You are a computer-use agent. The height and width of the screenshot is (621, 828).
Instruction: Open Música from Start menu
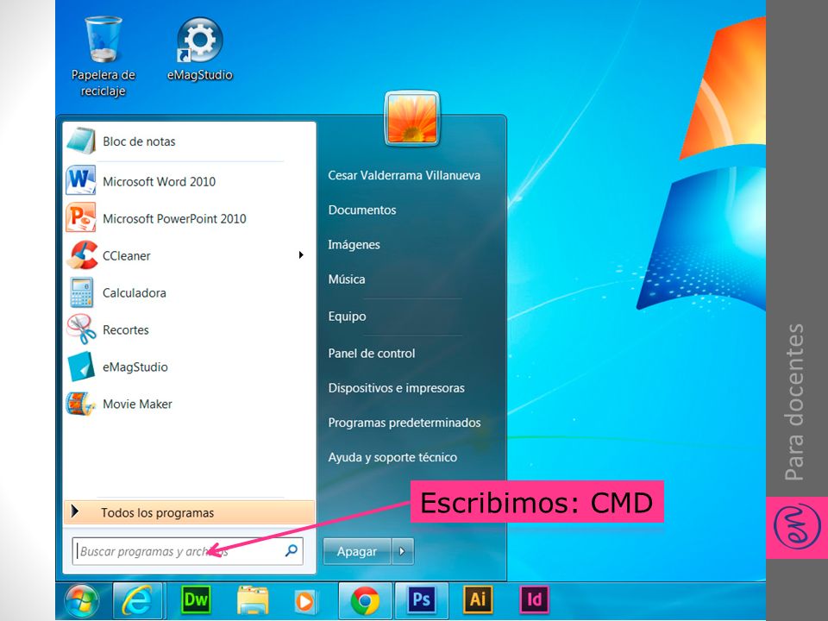coord(347,279)
